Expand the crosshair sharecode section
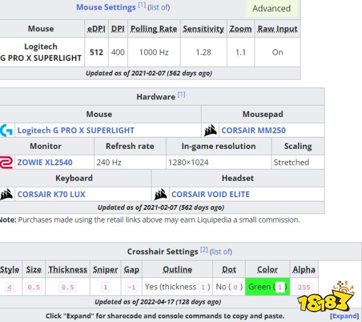The image size is (362, 322). [x=344, y=315]
